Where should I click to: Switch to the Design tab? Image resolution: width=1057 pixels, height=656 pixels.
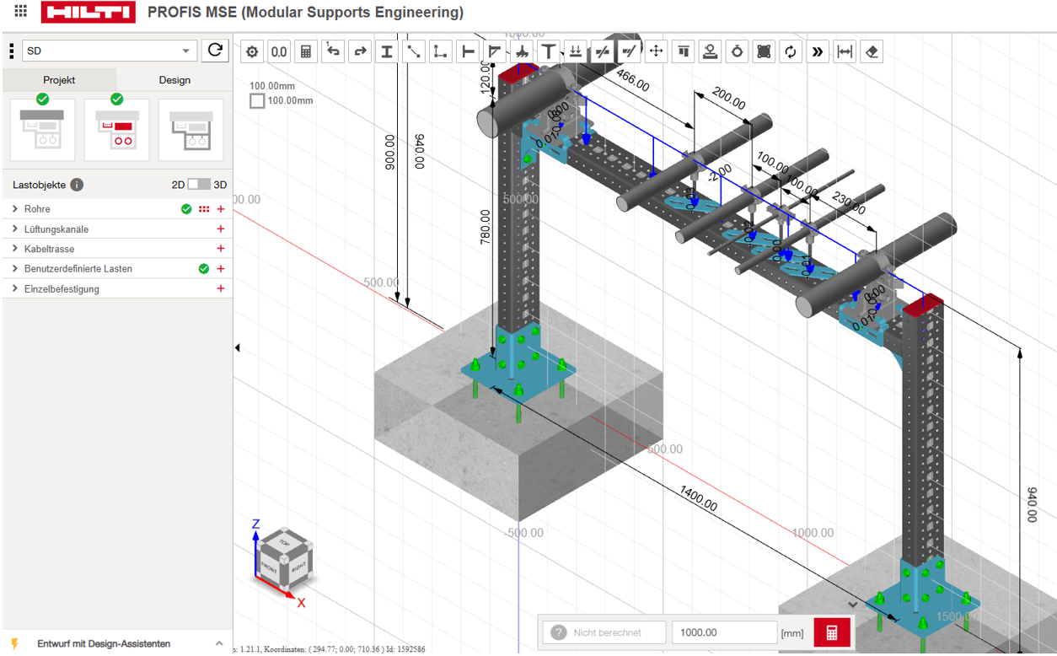click(174, 80)
